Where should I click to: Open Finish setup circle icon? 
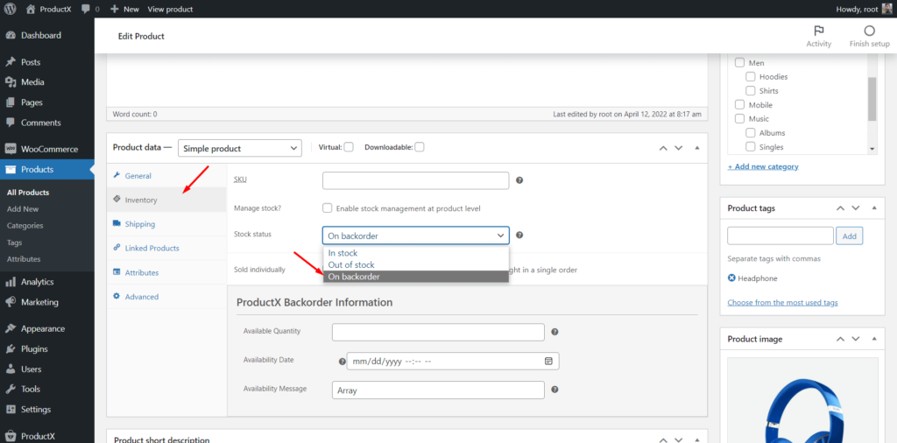[870, 31]
